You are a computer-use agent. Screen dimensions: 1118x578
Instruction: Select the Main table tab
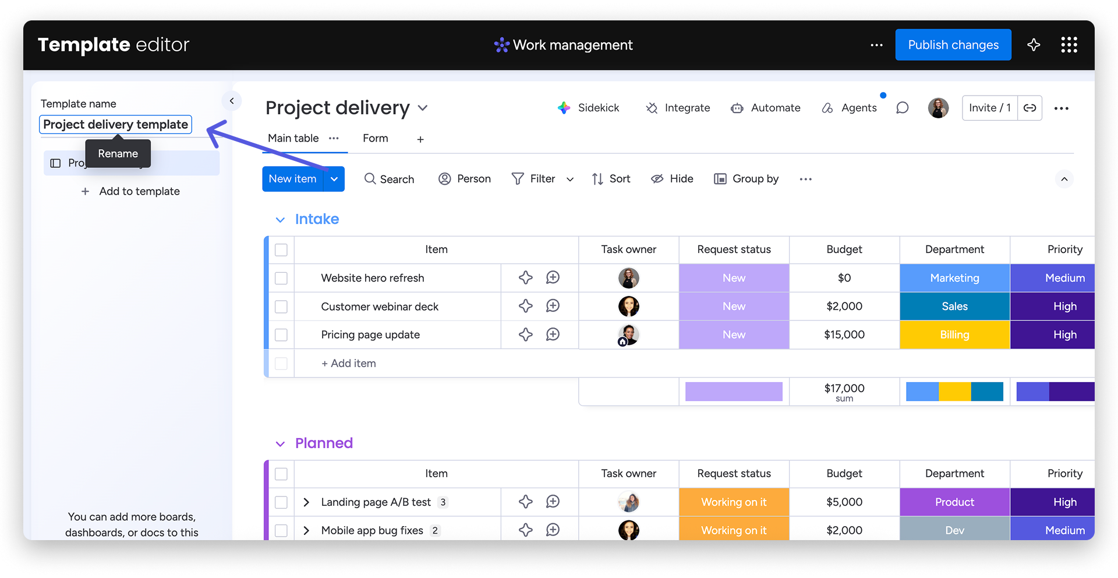coord(293,139)
